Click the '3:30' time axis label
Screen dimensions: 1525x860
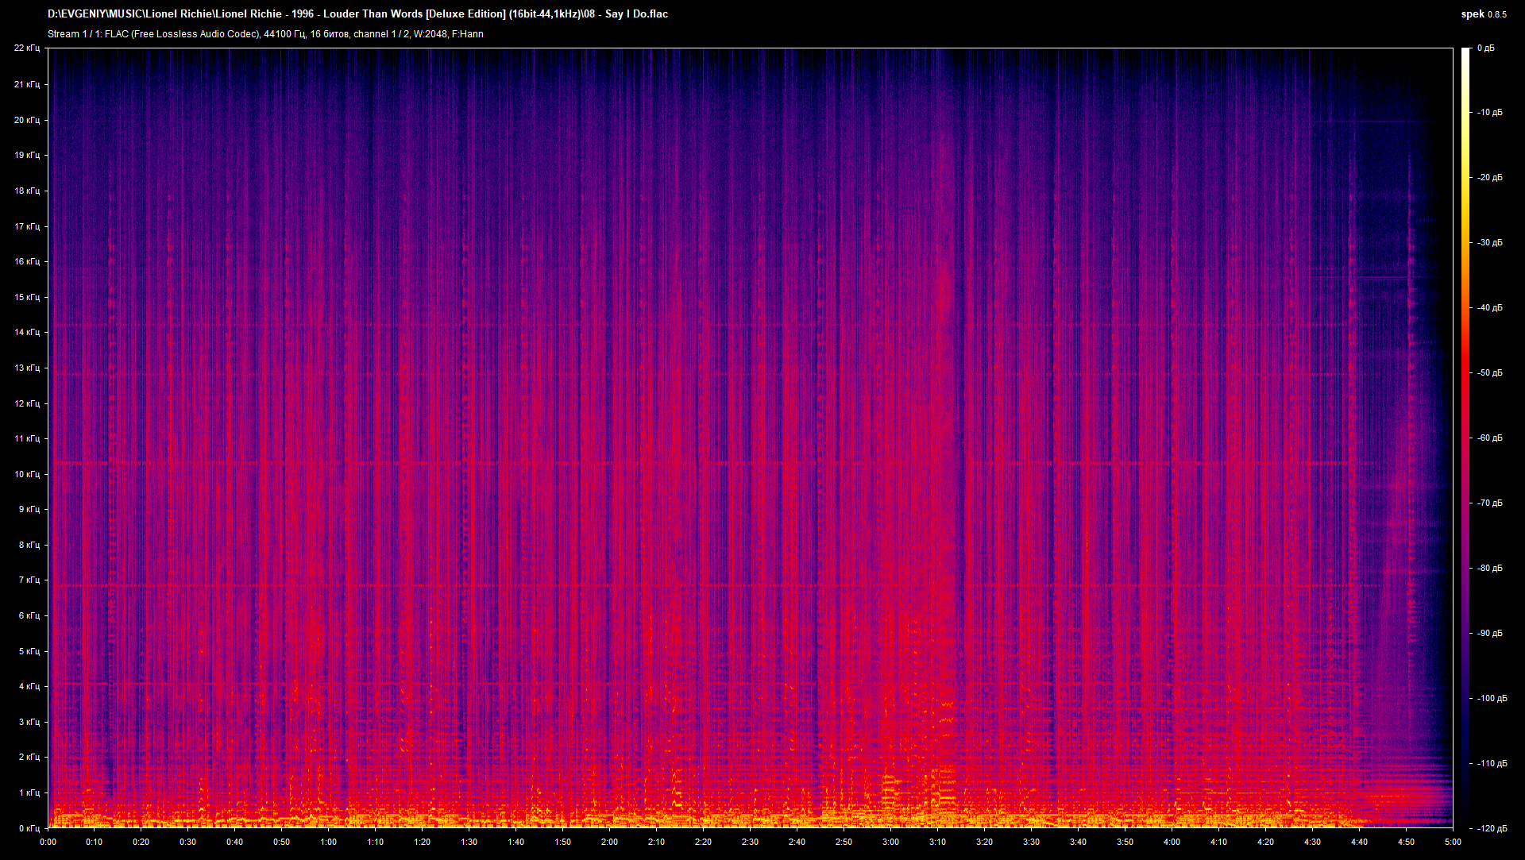point(1031,842)
